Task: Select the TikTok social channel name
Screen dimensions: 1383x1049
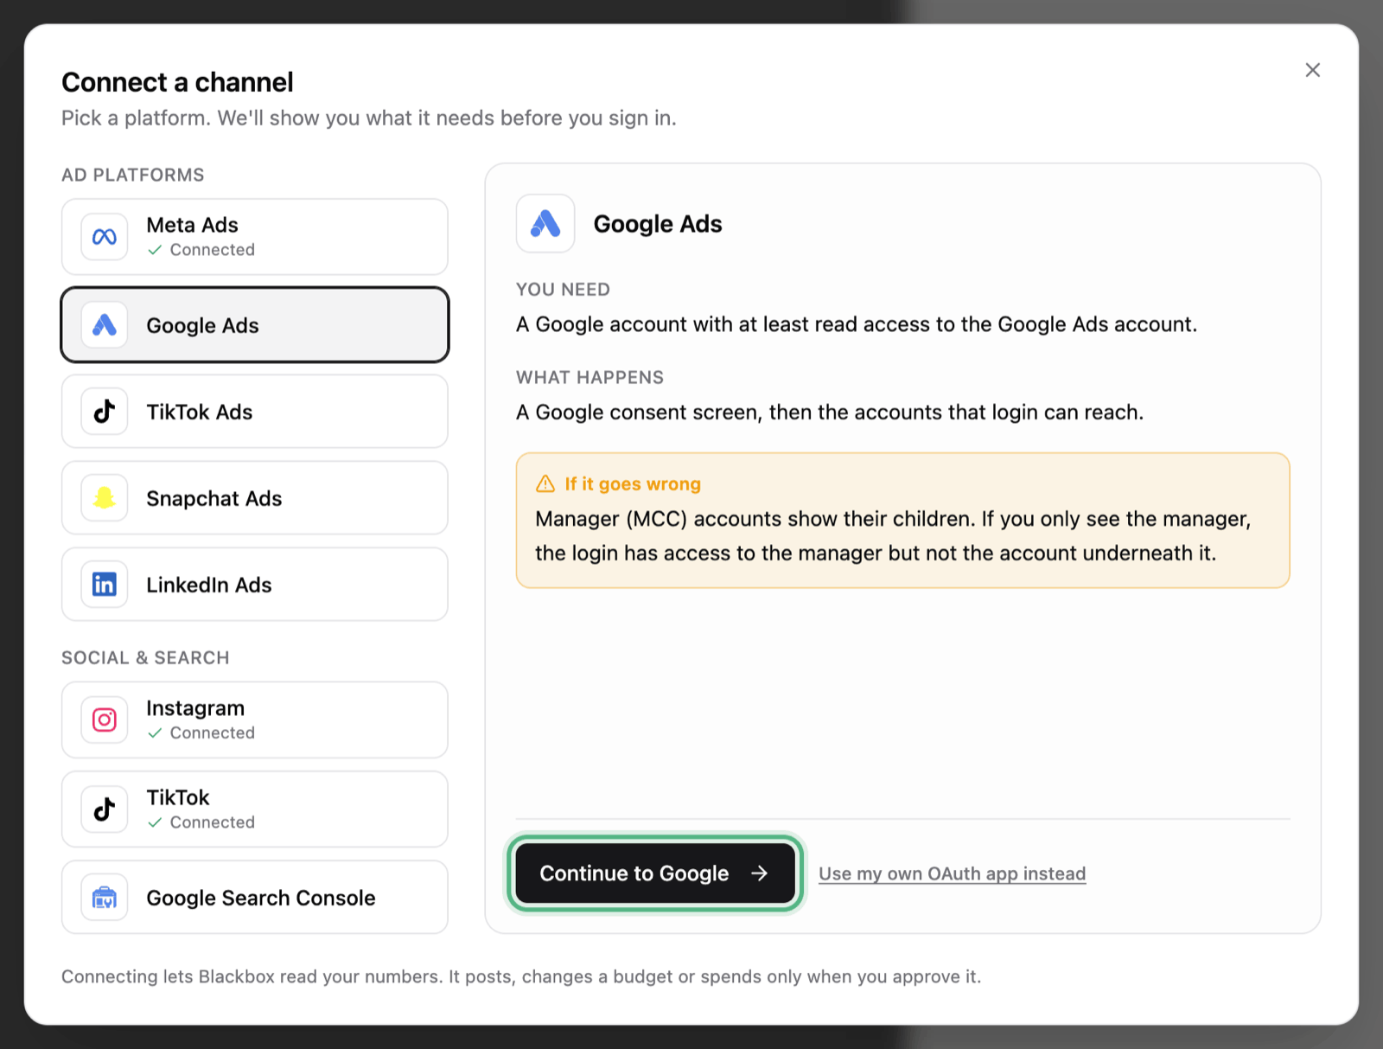Action: tap(178, 797)
